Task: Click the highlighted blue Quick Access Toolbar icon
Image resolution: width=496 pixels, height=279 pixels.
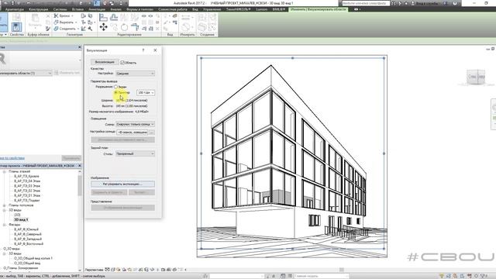Action: coord(96,3)
